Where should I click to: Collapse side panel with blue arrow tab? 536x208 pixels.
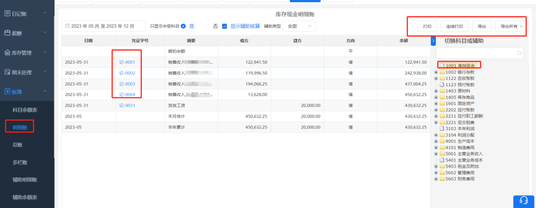click(433, 41)
